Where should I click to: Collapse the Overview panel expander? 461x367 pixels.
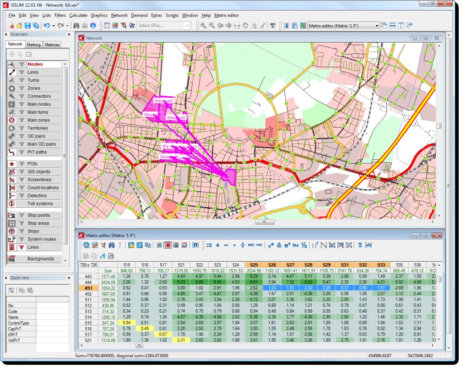tap(6, 34)
